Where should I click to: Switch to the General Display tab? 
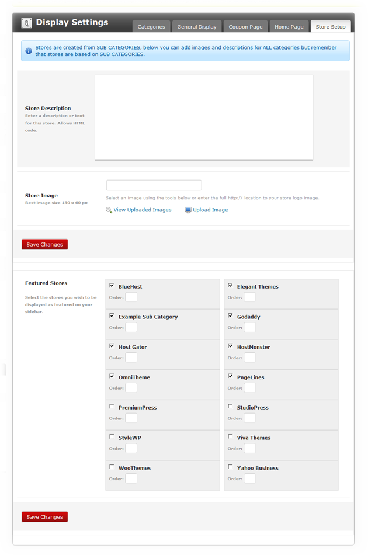[x=197, y=26]
